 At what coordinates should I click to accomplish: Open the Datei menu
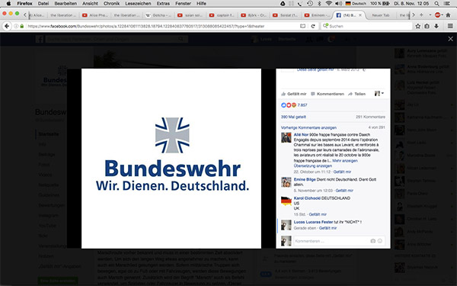pos(43,4)
